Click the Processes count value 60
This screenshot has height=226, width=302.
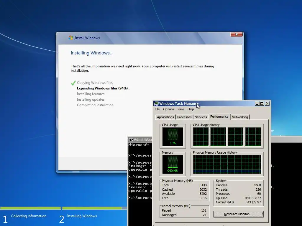(259, 194)
